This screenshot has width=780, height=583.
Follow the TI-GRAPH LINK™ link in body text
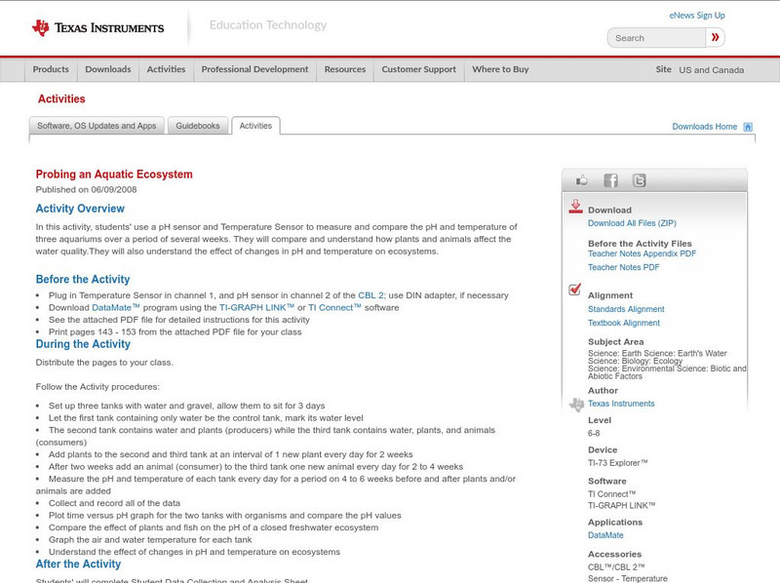pos(256,308)
